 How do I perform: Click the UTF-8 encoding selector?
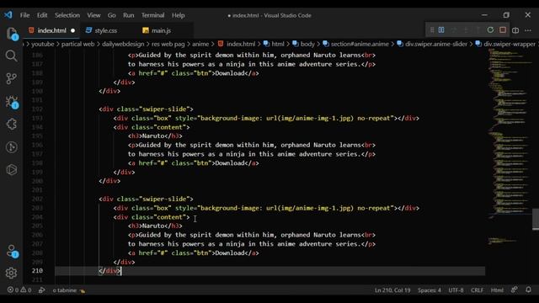(x=456, y=290)
